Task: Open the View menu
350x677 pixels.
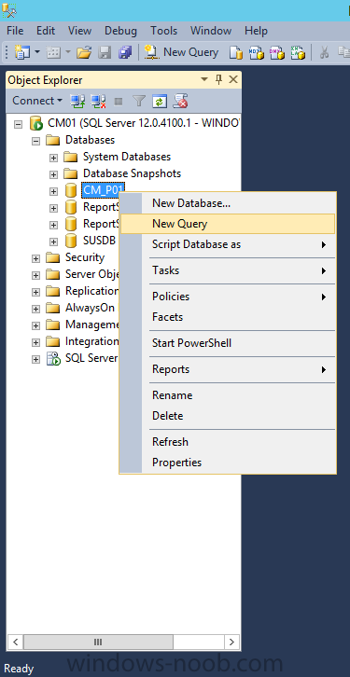Action: [79, 31]
